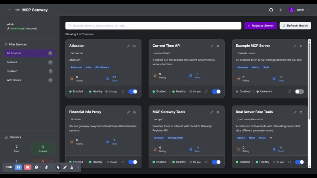Edit the Atlassian server with pencil icon

128,46
